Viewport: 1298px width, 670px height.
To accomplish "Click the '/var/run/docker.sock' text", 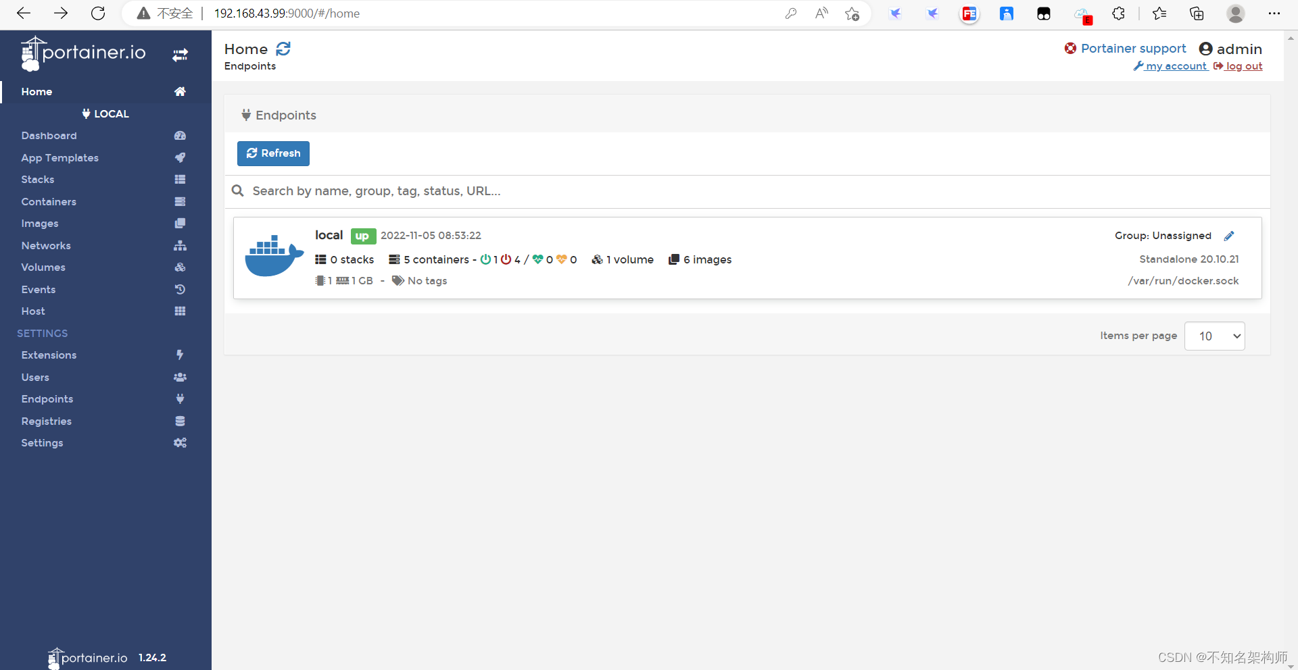I will (1183, 281).
